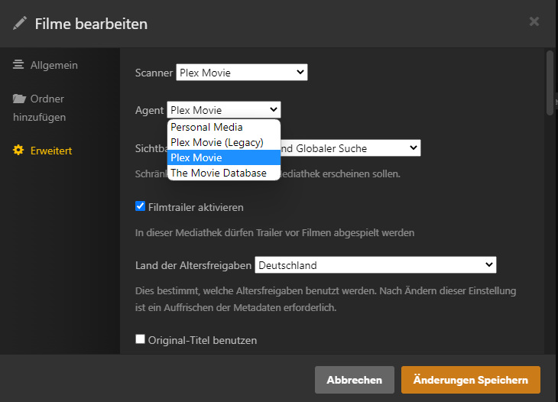Open the Ordner hinzufügen section
The image size is (558, 402).
click(x=39, y=108)
